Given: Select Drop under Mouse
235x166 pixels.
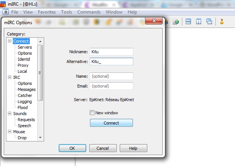Looking at the screenshot, I should click(22, 138).
